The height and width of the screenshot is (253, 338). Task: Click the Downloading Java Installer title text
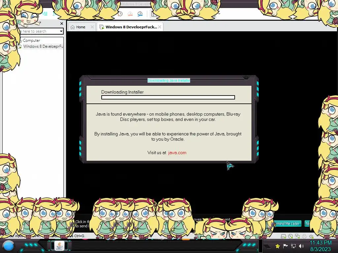point(169,80)
